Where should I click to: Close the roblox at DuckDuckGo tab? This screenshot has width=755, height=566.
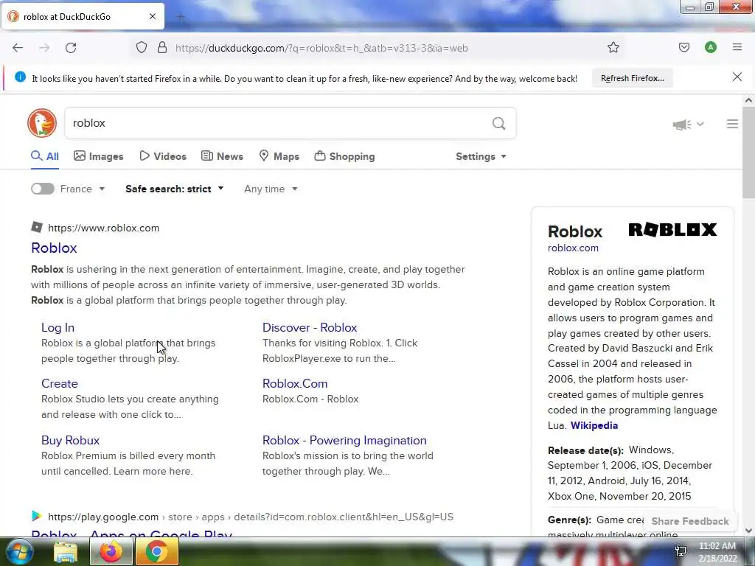click(153, 16)
